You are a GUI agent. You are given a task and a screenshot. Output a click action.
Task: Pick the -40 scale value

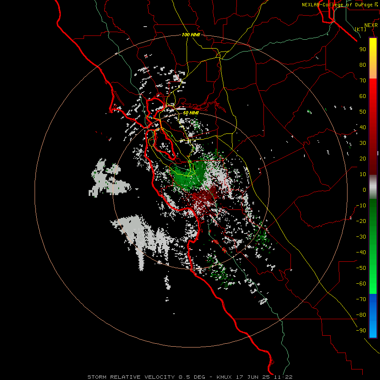tap(361, 252)
